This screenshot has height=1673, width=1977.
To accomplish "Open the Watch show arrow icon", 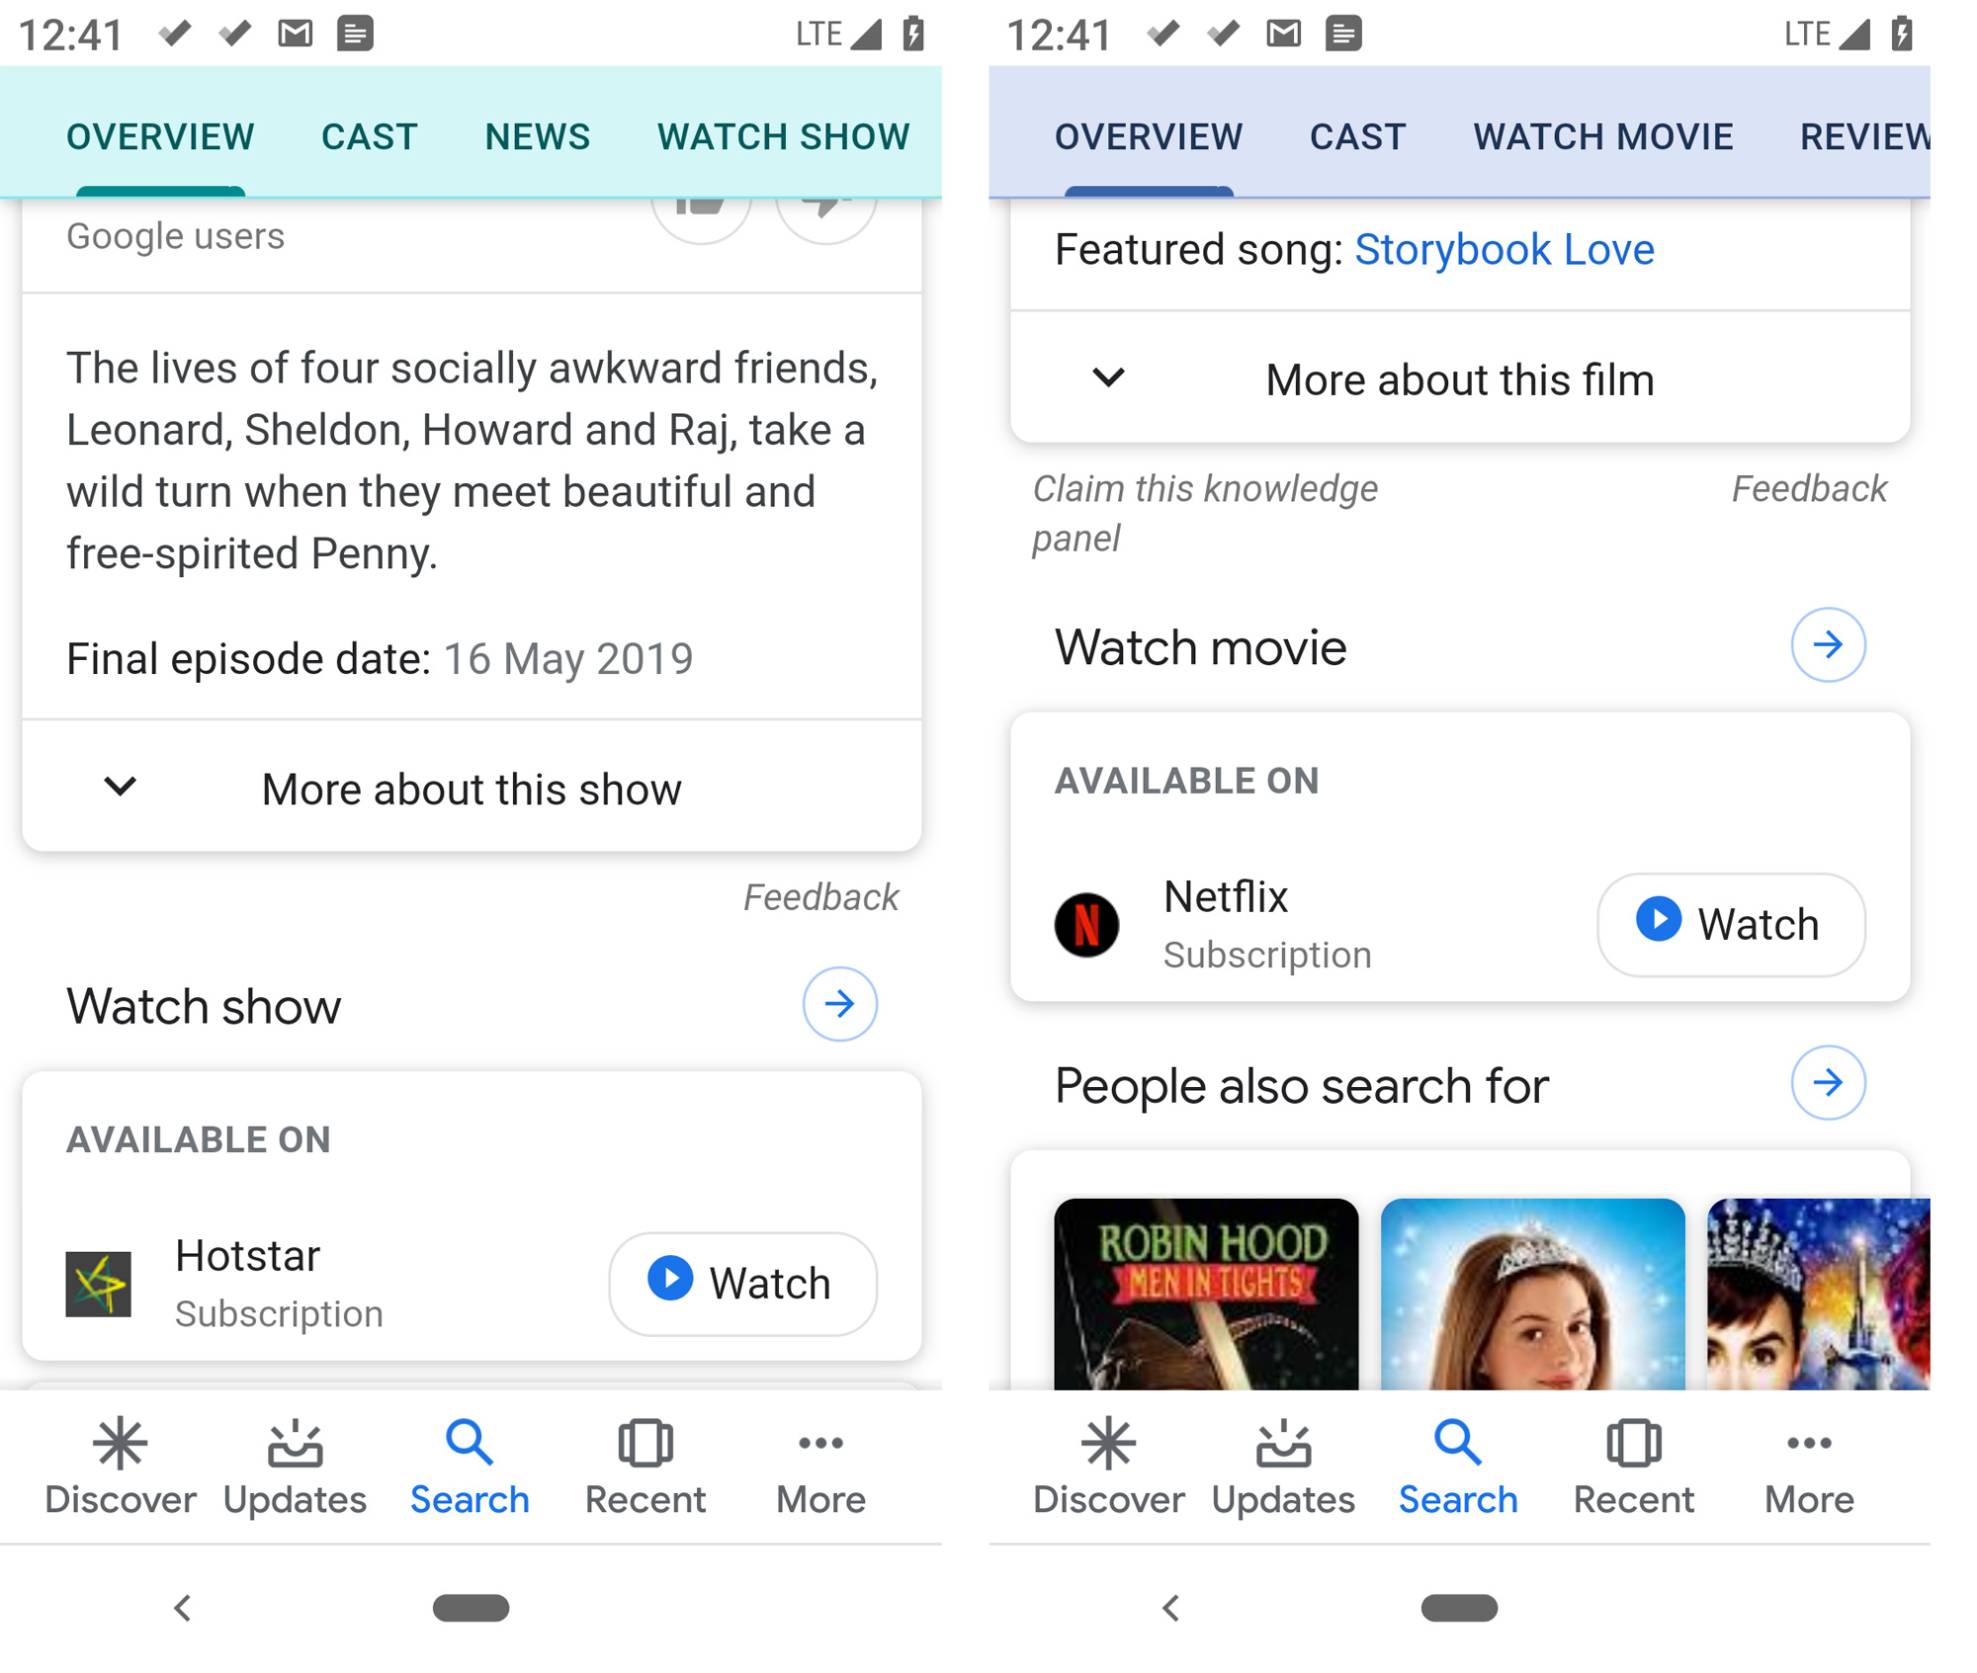I will (838, 1004).
